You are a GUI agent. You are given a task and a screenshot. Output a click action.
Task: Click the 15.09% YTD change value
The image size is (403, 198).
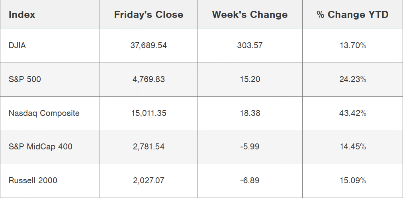coord(352,180)
